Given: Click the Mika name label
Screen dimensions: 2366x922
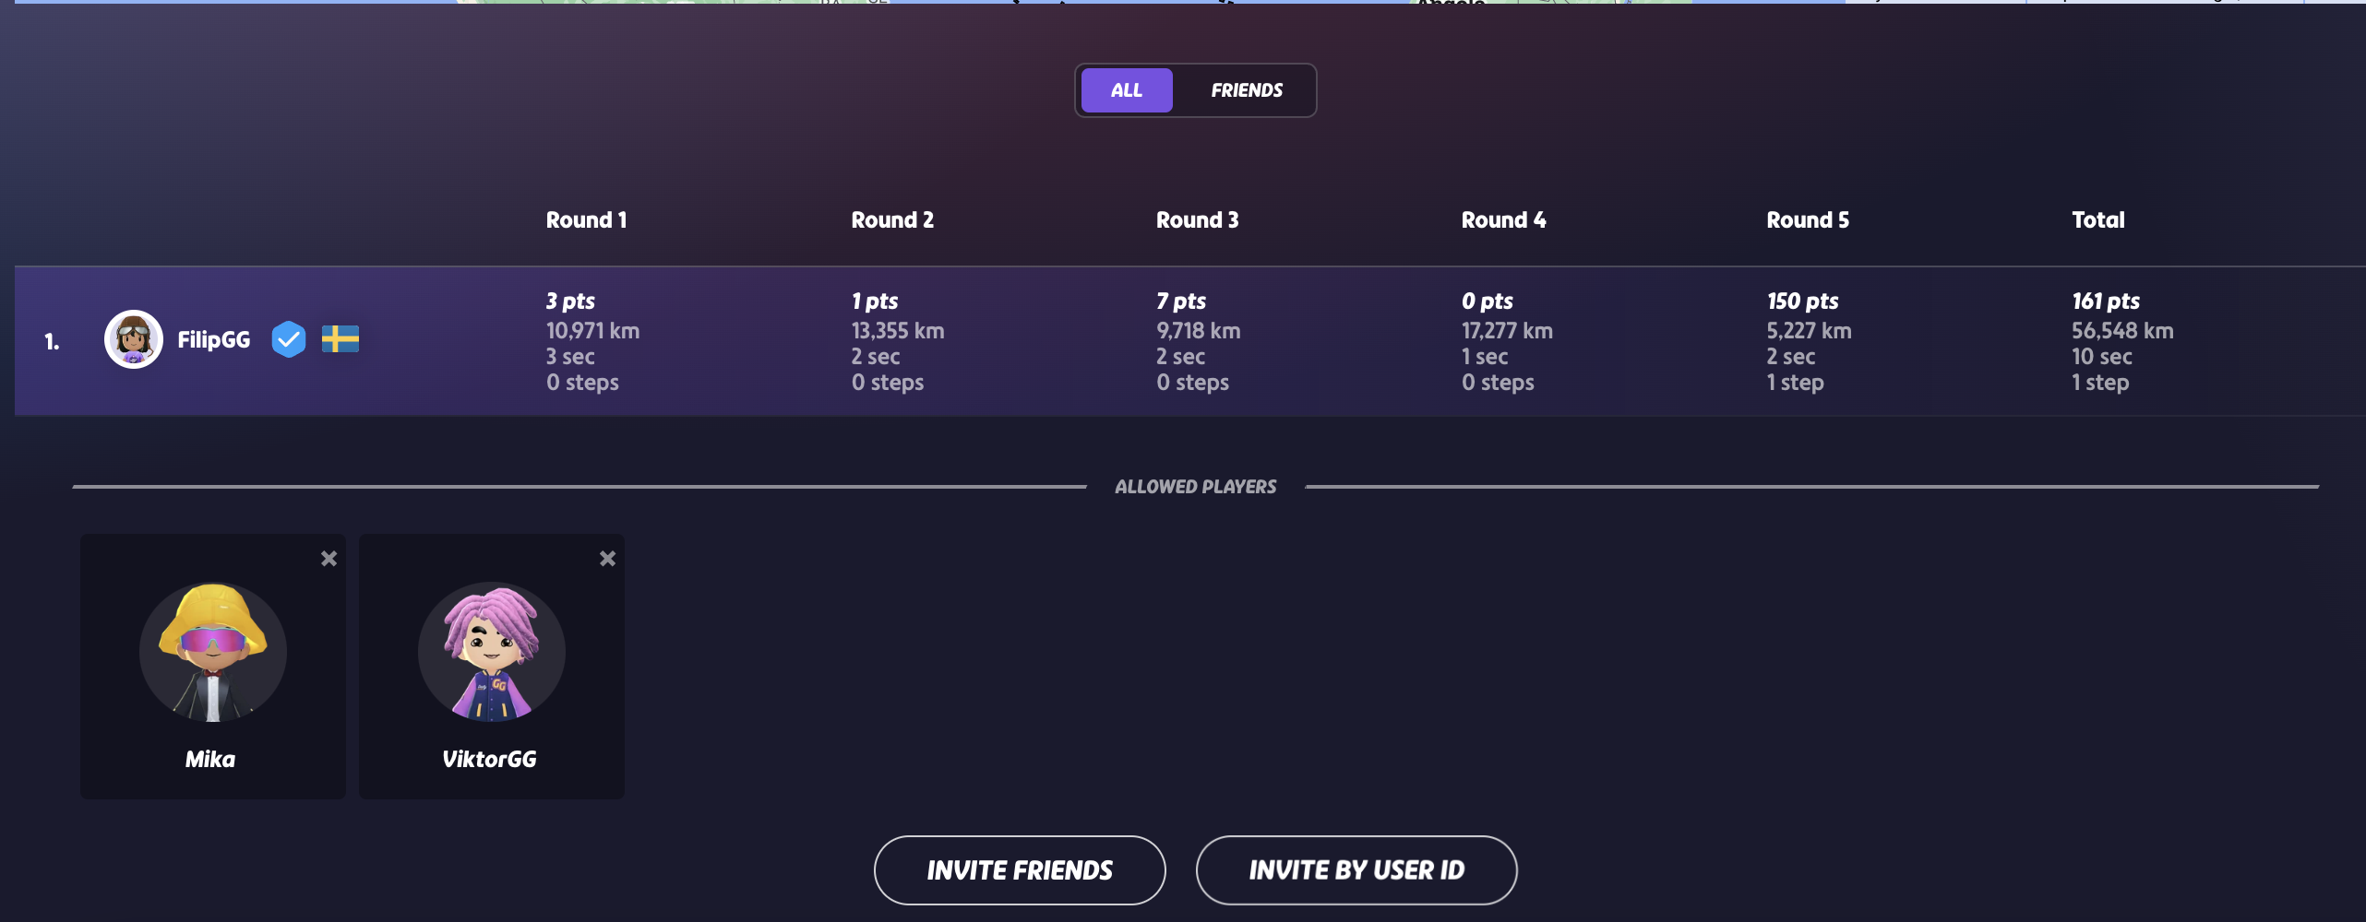Looking at the screenshot, I should 210,760.
